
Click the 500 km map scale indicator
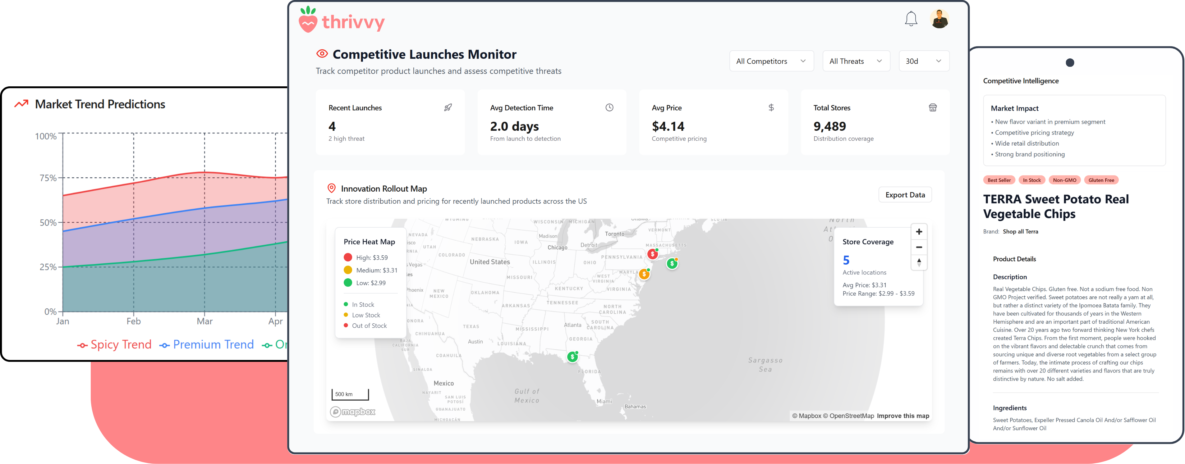(350, 394)
